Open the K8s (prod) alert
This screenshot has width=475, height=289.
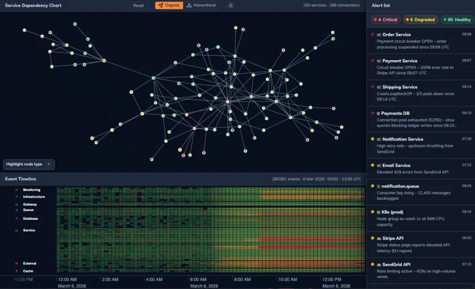(421, 218)
